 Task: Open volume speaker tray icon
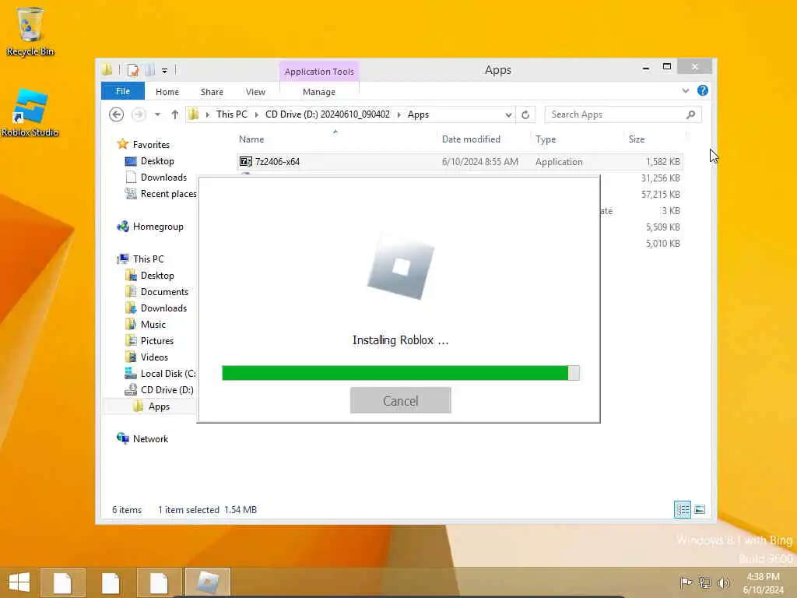[723, 582]
